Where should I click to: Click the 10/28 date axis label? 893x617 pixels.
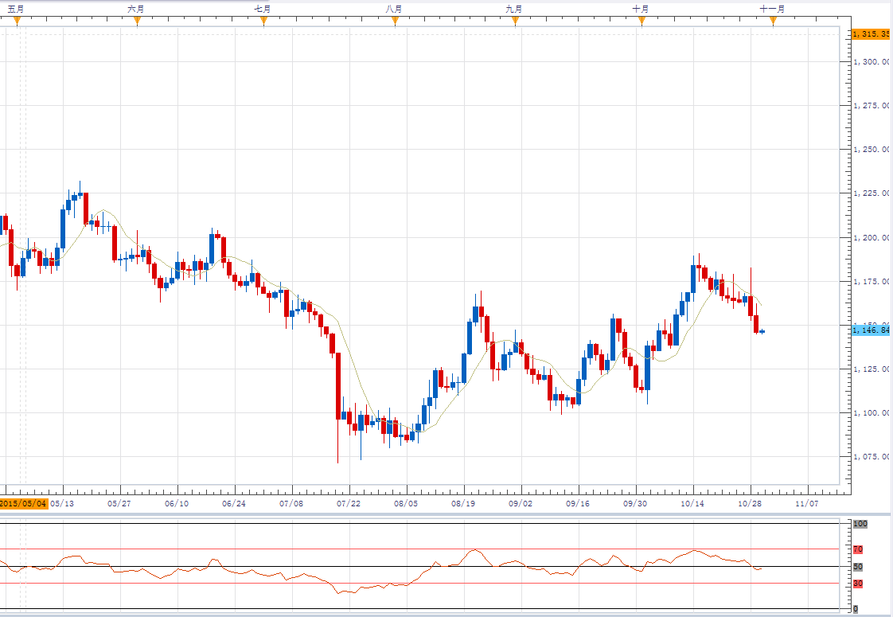[x=750, y=504]
